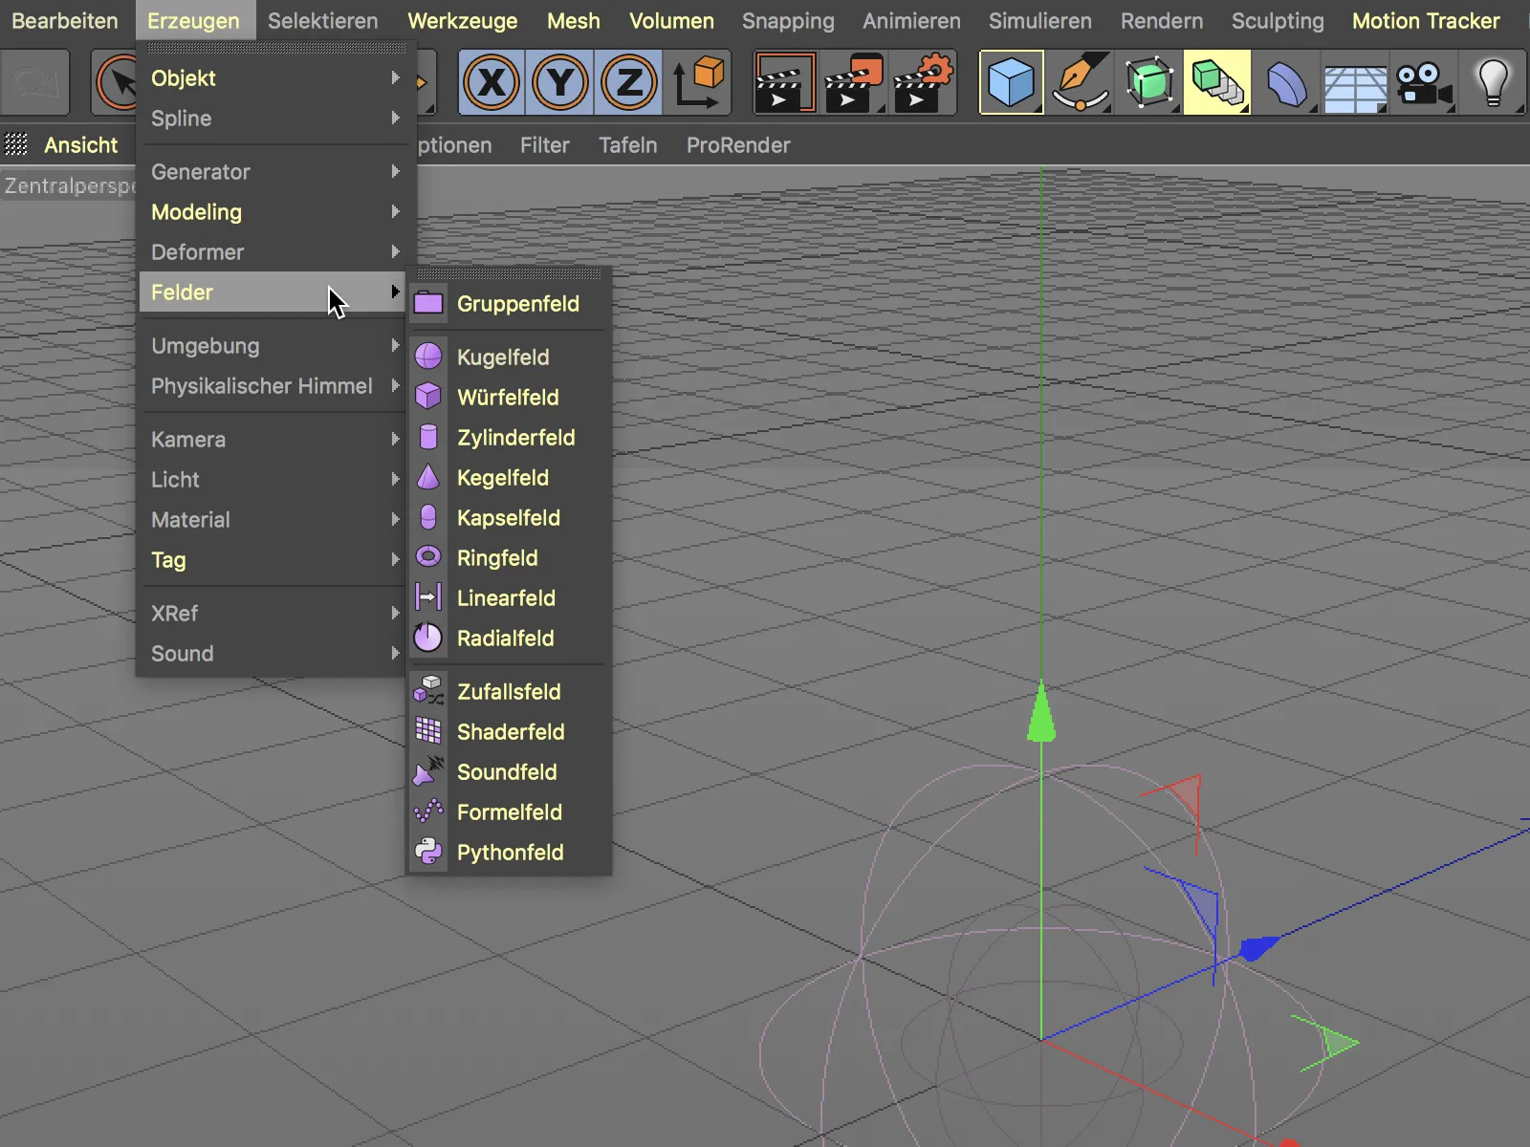
Task: Open the Snapping menu
Action: (x=788, y=21)
